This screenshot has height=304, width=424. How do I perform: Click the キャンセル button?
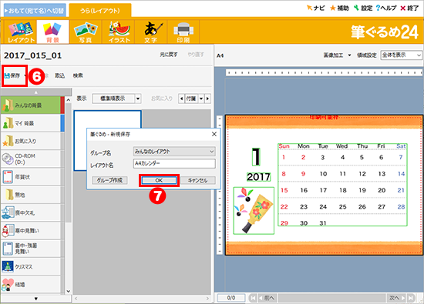point(197,180)
